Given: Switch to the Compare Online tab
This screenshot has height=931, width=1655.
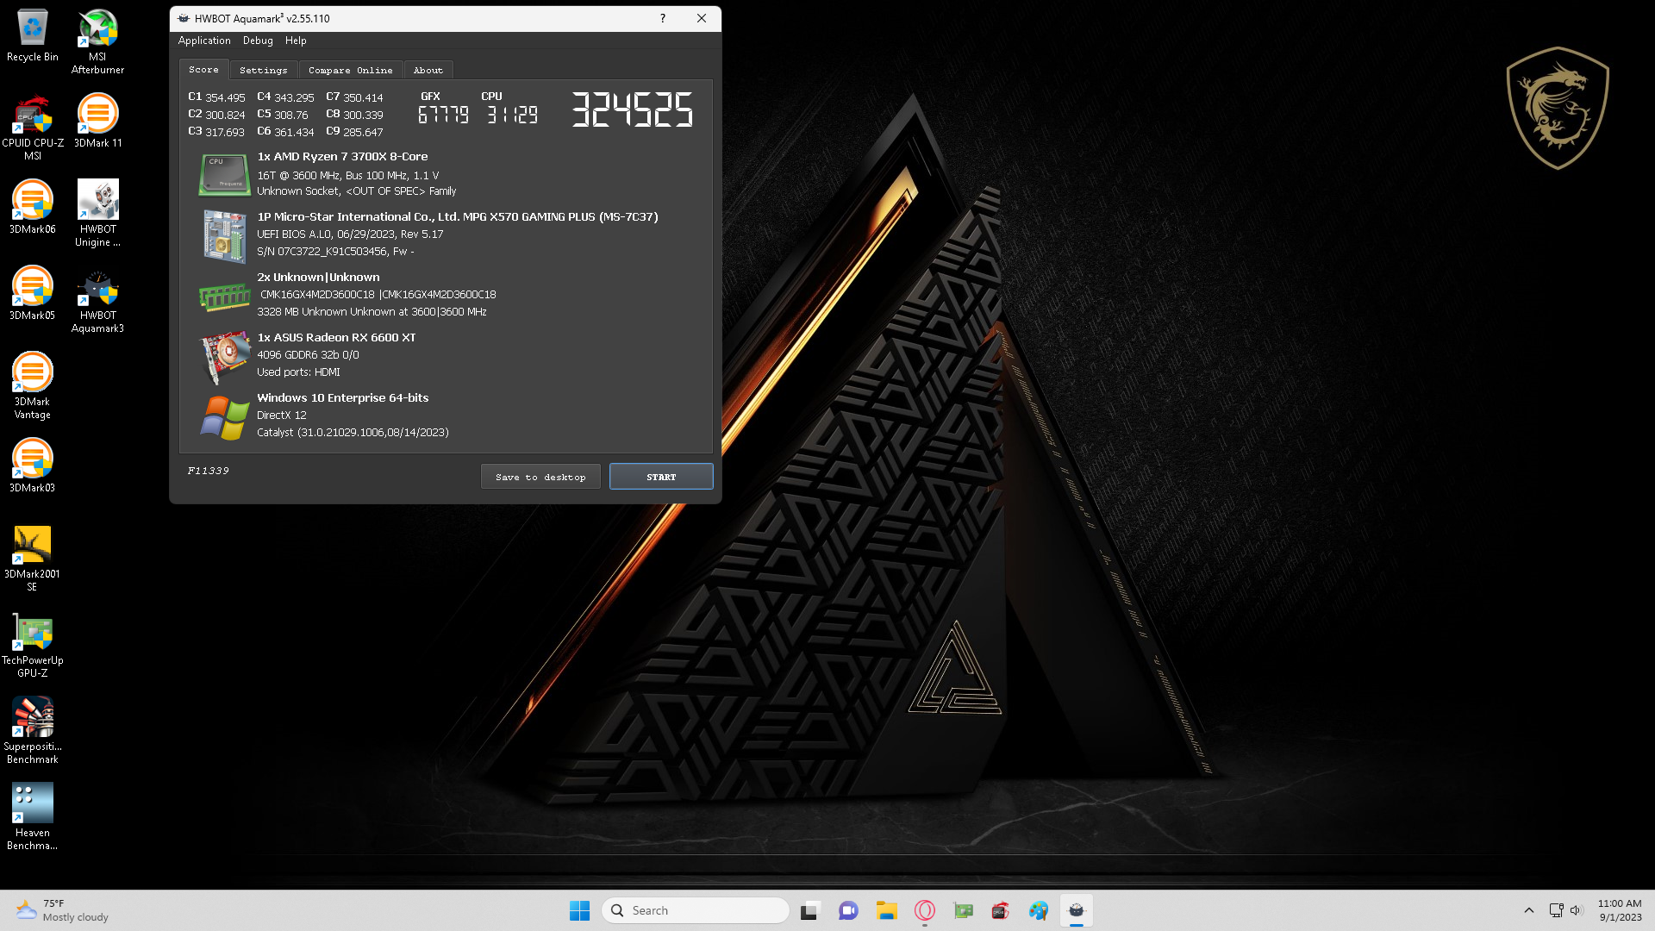Looking at the screenshot, I should 351,70.
